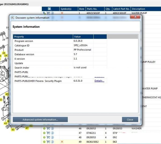Image resolution: width=161 pixels, height=144 pixels.
Task: Click the Qty. column header
Action: (x=108, y=9)
